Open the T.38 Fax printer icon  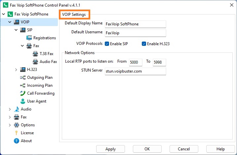click(x=35, y=54)
